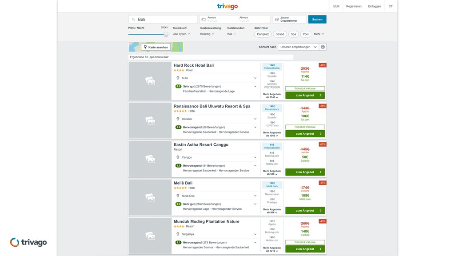
Task: Toggle the Pool filter
Action: click(306, 34)
